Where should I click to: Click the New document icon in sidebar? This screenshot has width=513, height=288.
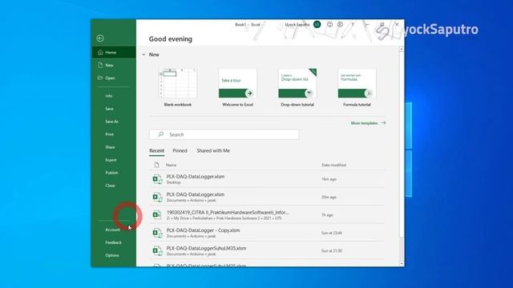[x=100, y=65]
